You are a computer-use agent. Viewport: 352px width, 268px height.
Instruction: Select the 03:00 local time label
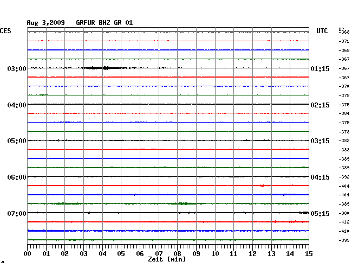pyautogui.click(x=17, y=68)
